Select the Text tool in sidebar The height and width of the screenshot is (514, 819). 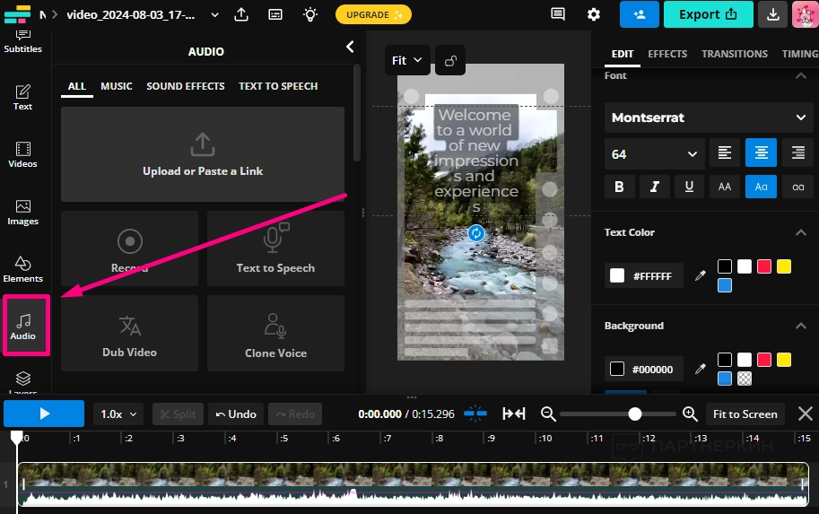coord(23,97)
